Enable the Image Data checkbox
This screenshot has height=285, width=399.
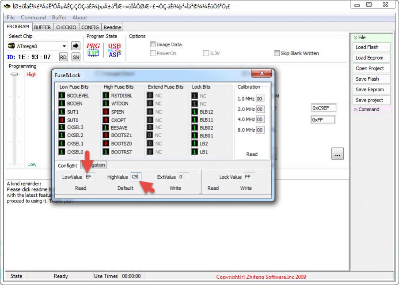click(153, 45)
